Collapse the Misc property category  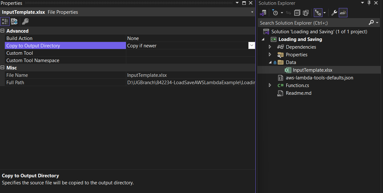[x=3, y=68]
